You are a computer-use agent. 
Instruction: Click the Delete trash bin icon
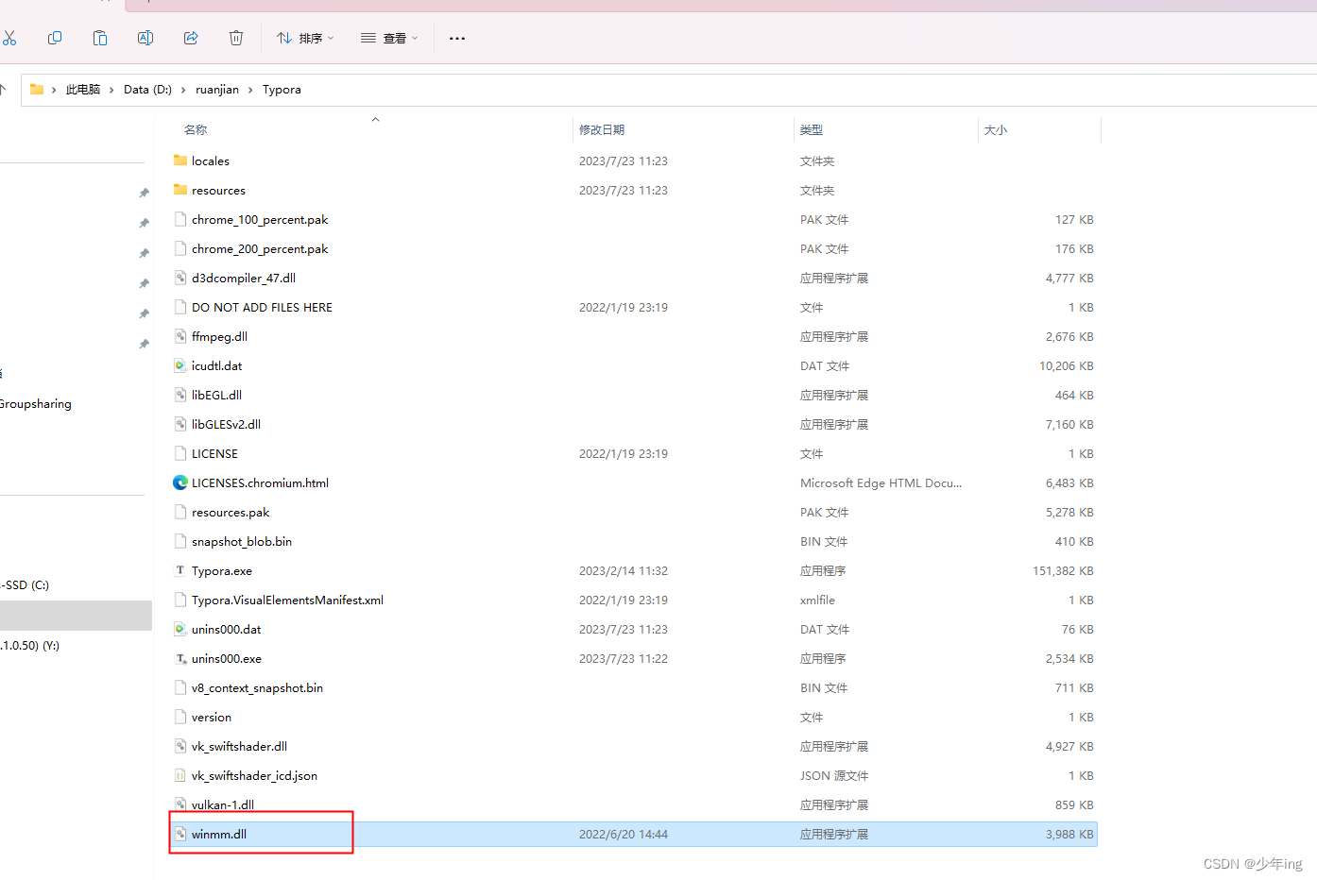point(236,38)
